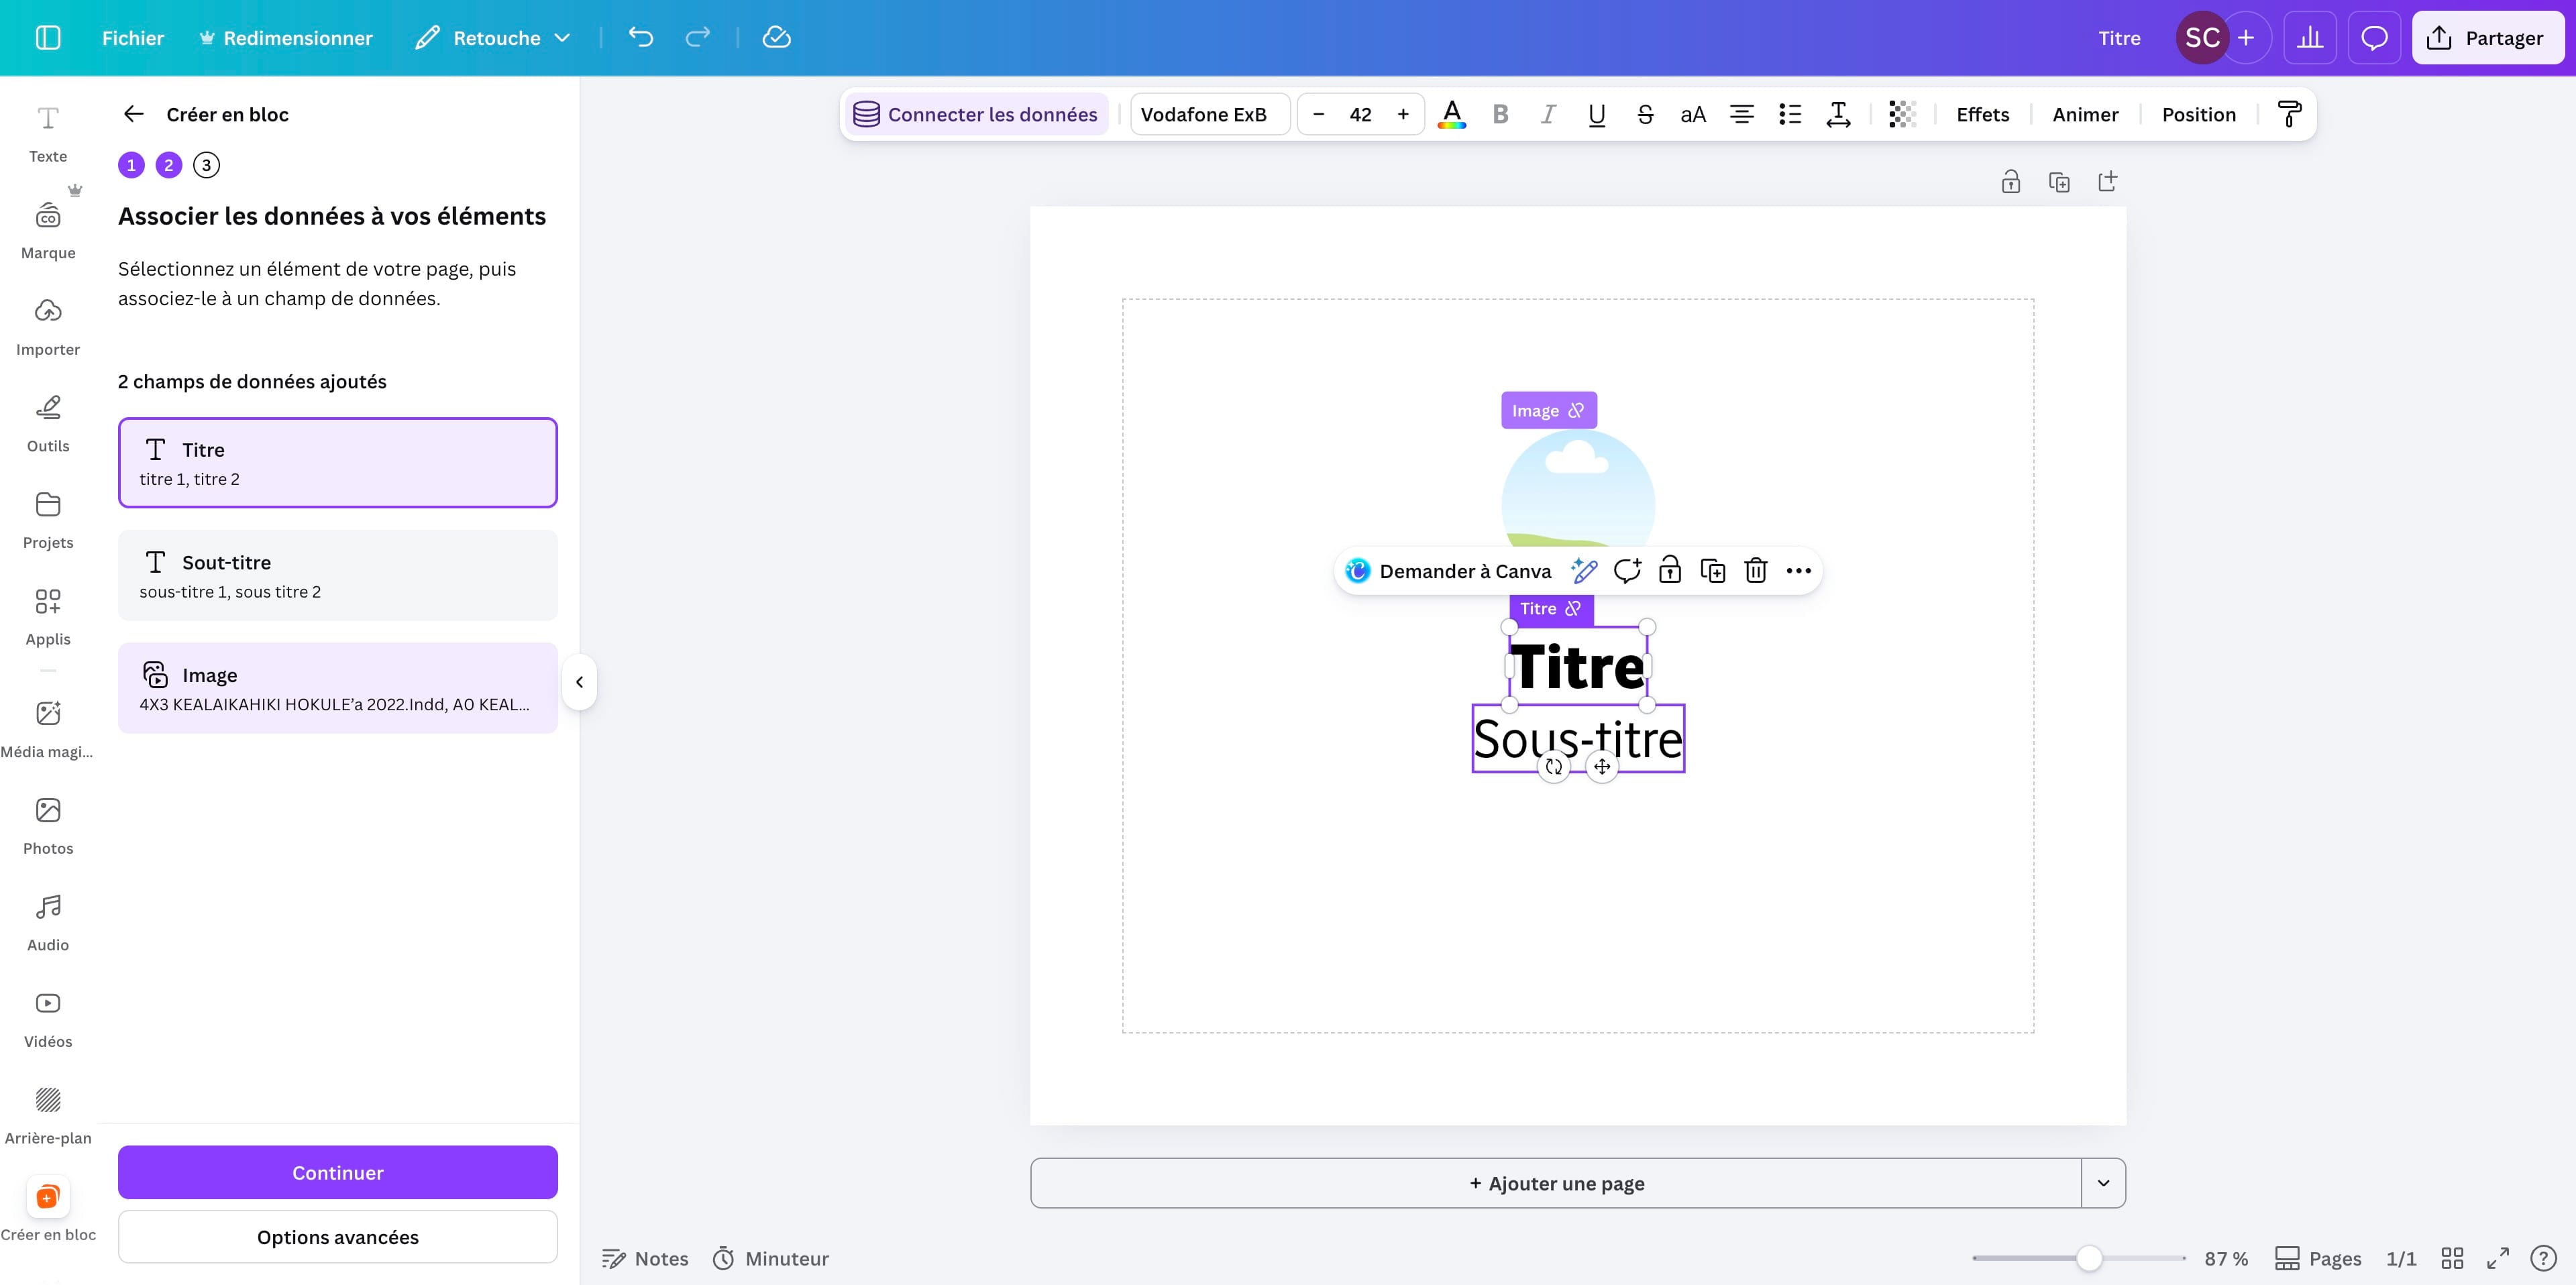2576x1285 pixels.
Task: Open transparency checkerboard control
Action: 1902,115
